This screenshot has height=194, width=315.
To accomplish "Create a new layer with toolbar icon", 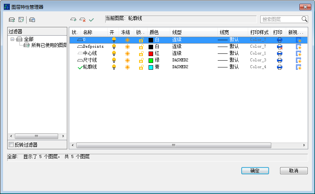I will pyautogui.click(x=73, y=20).
